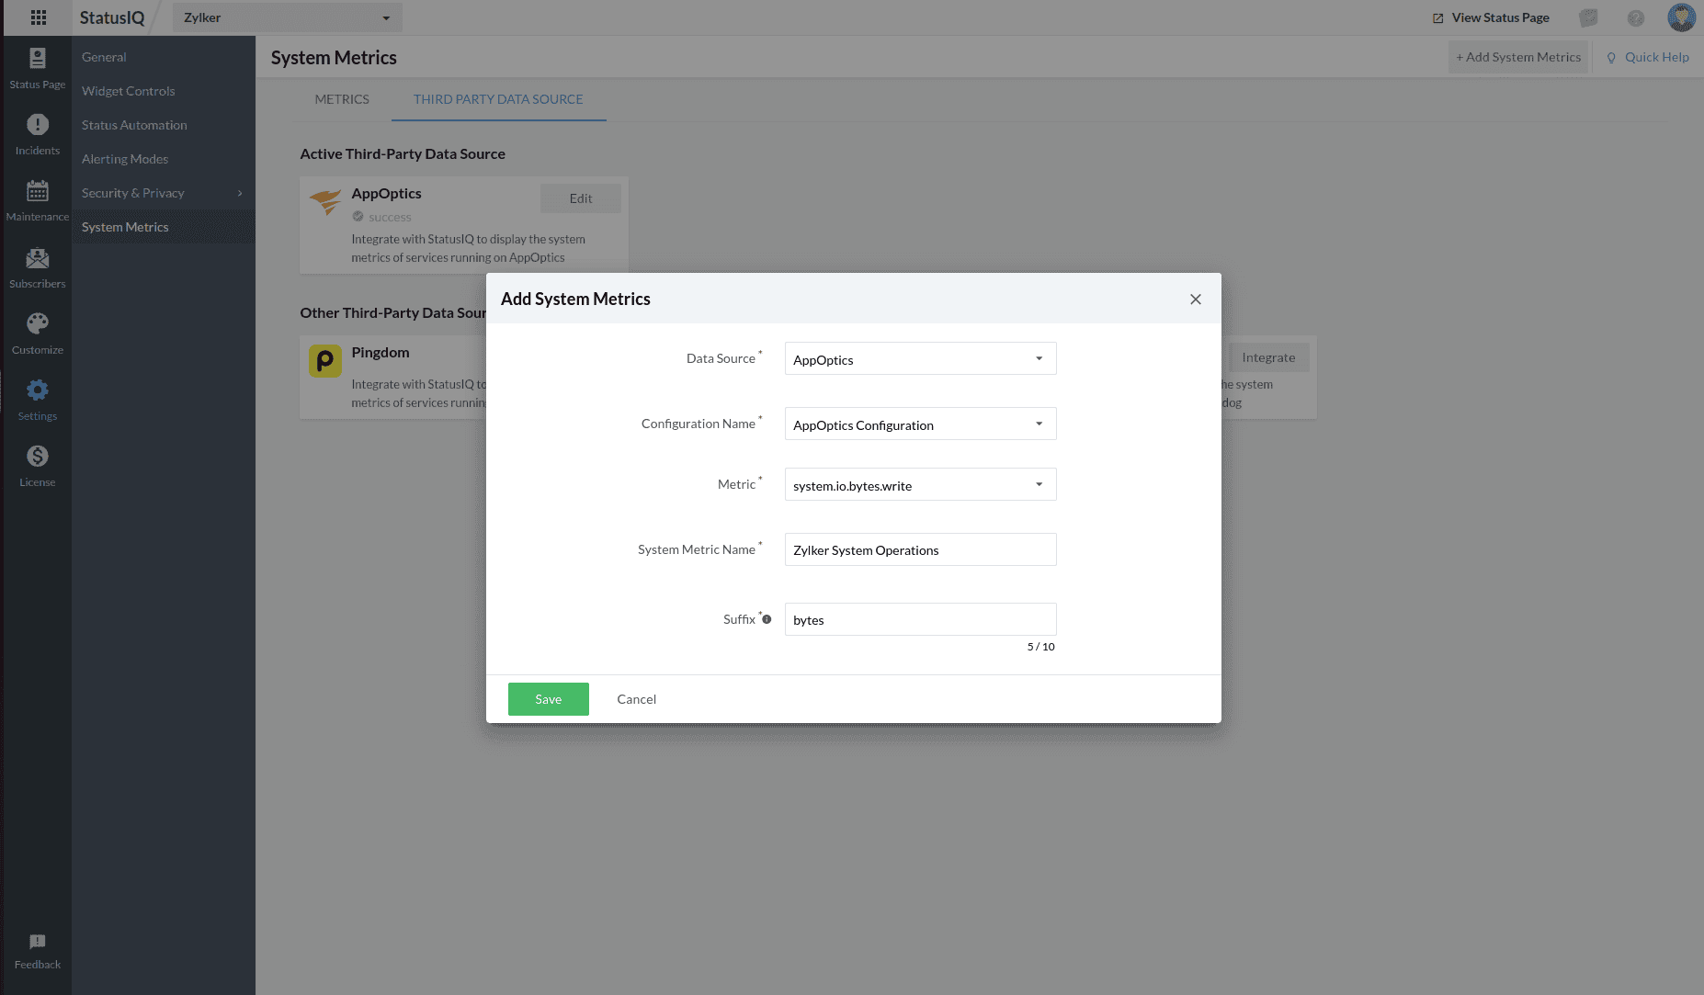Select Widget Controls in settings menu
This screenshot has width=1704, height=995.
[x=128, y=91]
